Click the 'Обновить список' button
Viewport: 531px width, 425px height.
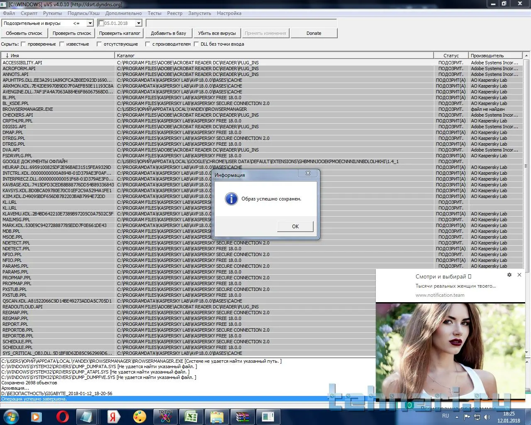pos(24,33)
